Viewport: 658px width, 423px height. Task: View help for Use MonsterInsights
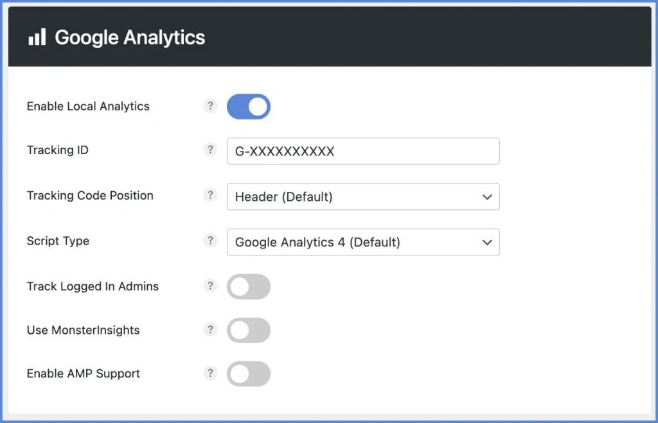coord(211,330)
